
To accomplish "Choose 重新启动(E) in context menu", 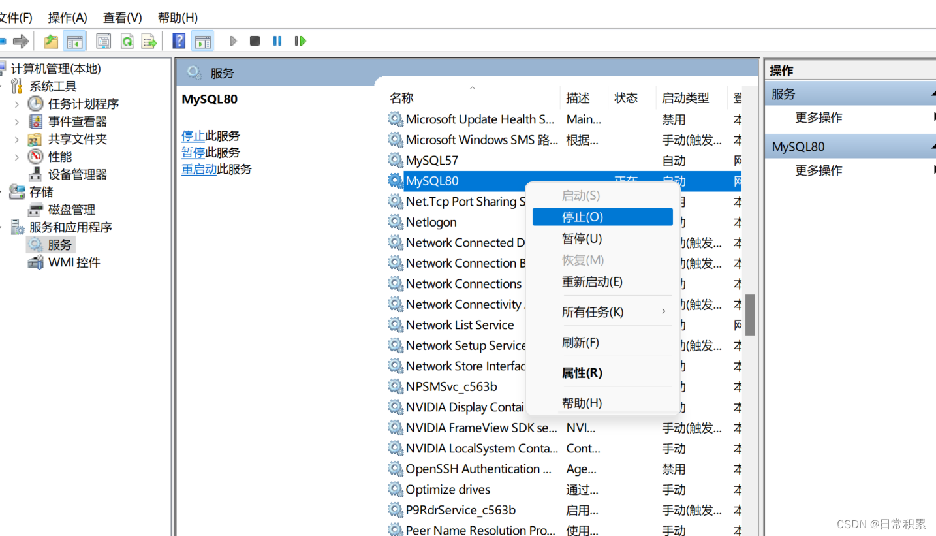I will [x=602, y=281].
